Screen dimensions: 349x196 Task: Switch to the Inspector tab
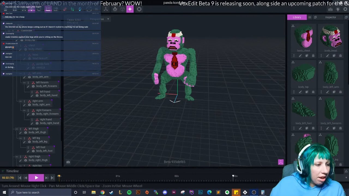tap(330, 17)
